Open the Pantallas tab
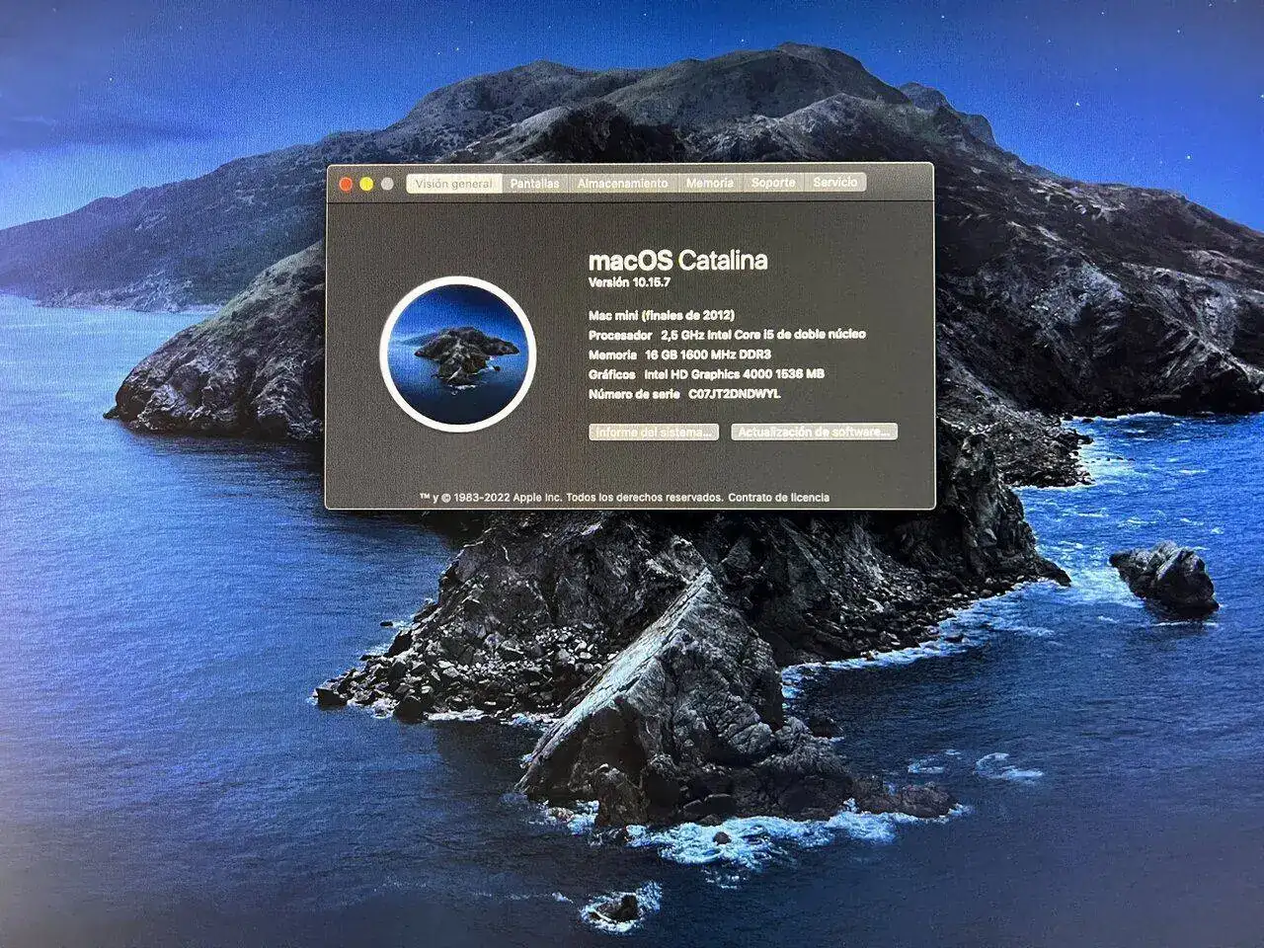This screenshot has width=1264, height=948. [x=534, y=184]
